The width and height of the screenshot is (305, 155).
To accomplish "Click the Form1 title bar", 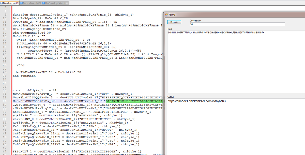I will coord(234,14).
